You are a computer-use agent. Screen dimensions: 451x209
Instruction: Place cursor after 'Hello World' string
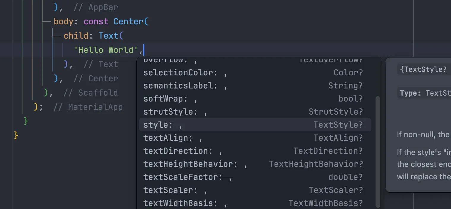pos(143,50)
